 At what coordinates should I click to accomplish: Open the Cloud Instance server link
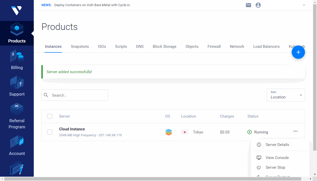72,129
